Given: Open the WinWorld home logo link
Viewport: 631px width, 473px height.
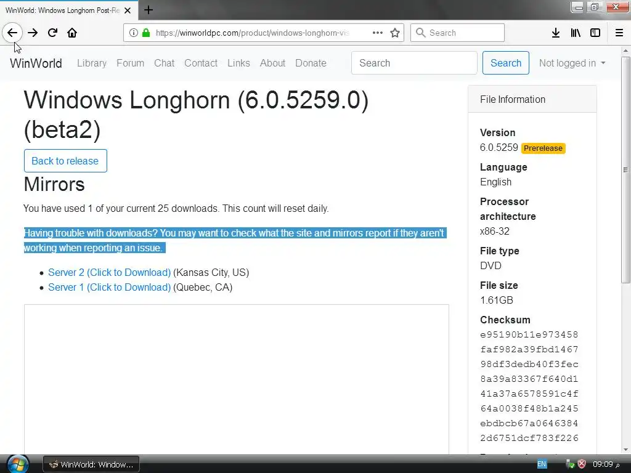Looking at the screenshot, I should point(36,63).
